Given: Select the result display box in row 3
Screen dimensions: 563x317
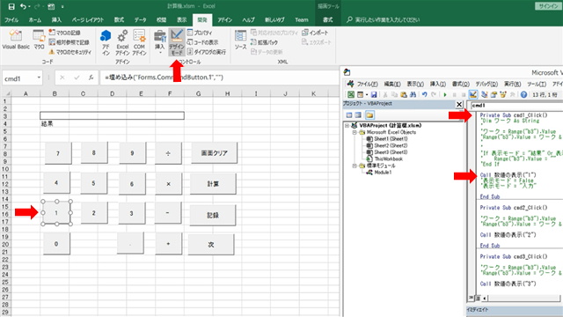Looking at the screenshot, I should click(x=112, y=115).
